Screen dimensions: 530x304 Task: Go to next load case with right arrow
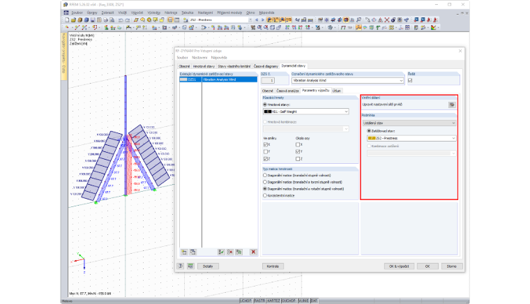262,20
